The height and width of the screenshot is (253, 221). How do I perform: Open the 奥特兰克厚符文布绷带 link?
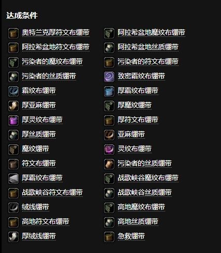pyautogui.click(x=55, y=33)
